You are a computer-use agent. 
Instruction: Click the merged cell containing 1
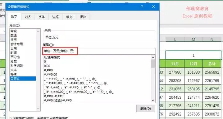[x=193, y=55]
